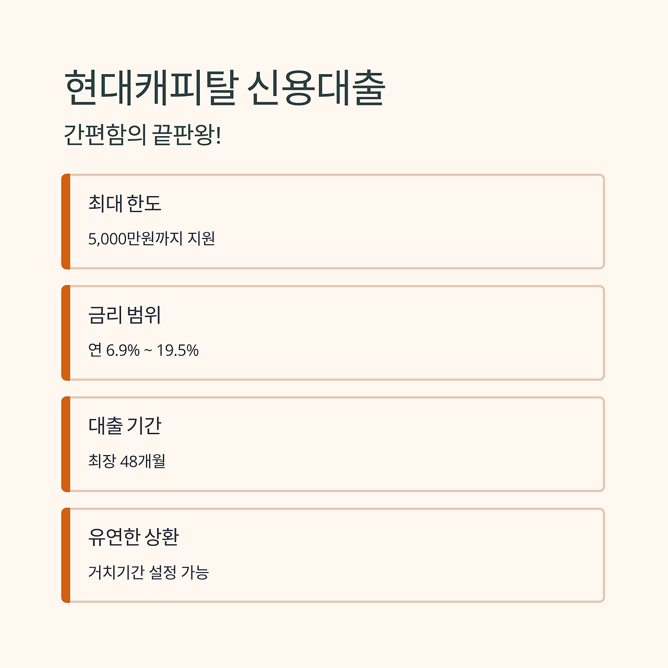Click the 19.5% maximum rate value
Screen dimensions: 668x668
pyautogui.click(x=177, y=350)
